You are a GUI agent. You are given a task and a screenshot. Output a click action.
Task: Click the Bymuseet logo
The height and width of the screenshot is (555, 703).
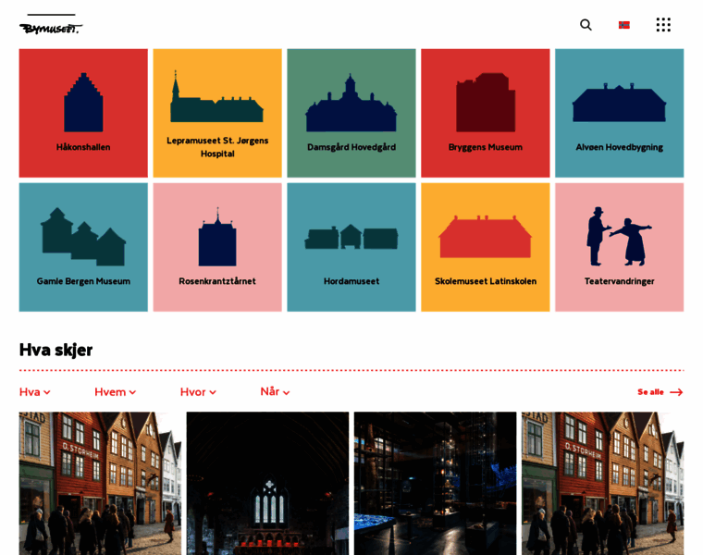pos(51,25)
